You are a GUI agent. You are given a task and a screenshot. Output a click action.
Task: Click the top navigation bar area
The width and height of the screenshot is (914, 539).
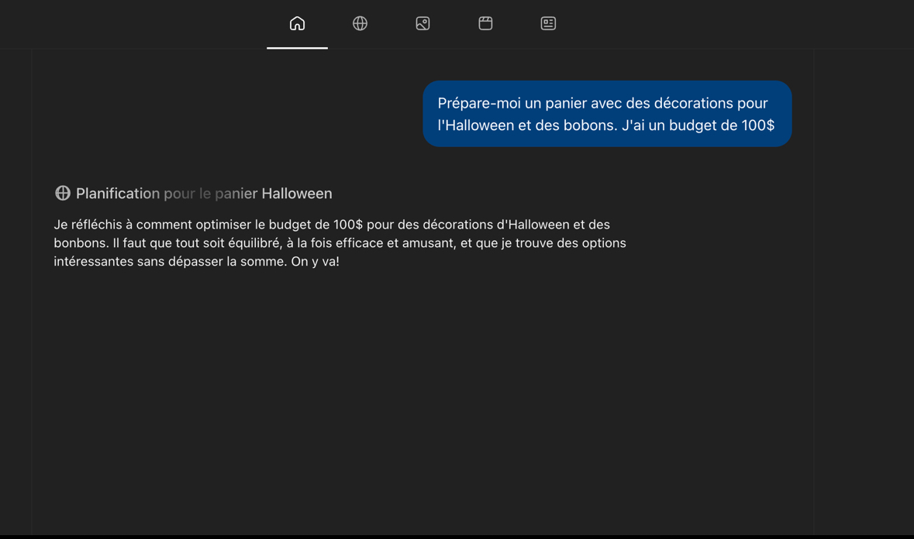[457, 23]
